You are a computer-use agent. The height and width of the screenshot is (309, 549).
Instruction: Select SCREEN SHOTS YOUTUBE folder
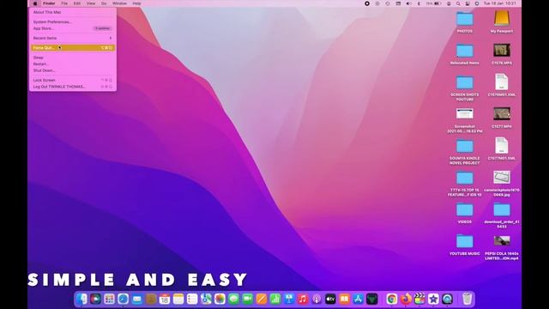coord(465,82)
